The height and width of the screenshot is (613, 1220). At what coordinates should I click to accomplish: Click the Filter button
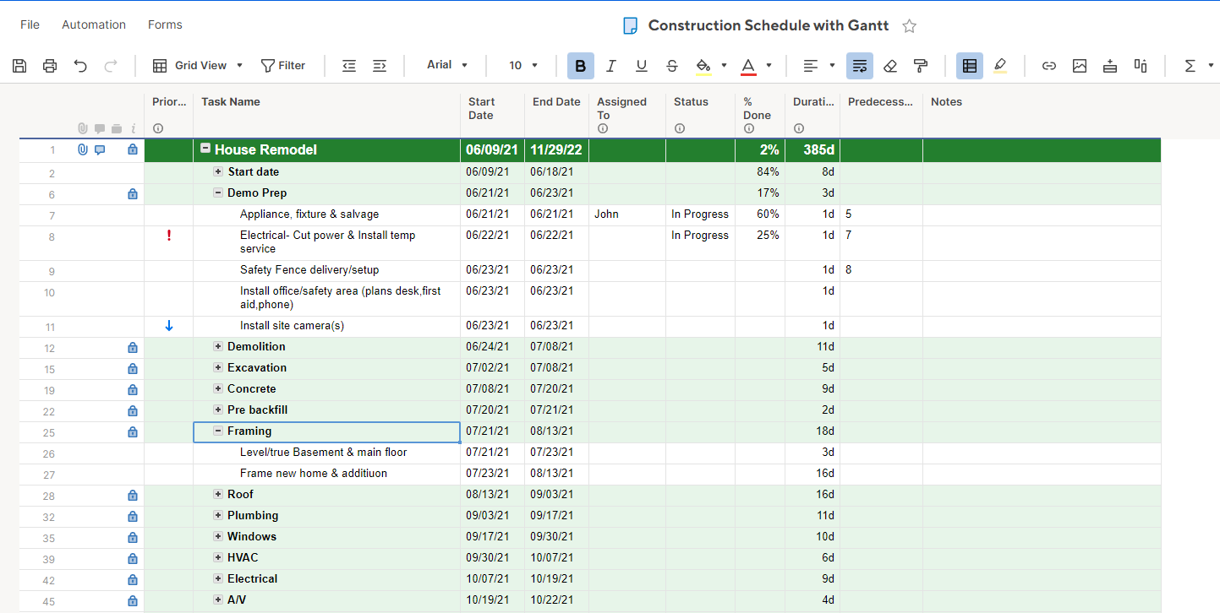[283, 66]
